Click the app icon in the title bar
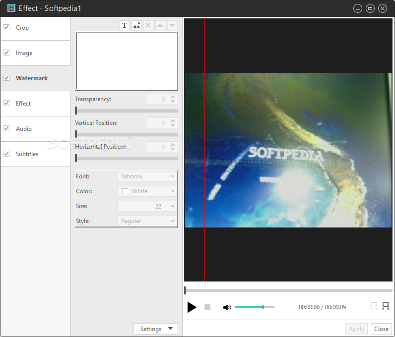This screenshot has width=395, height=337. [11, 8]
